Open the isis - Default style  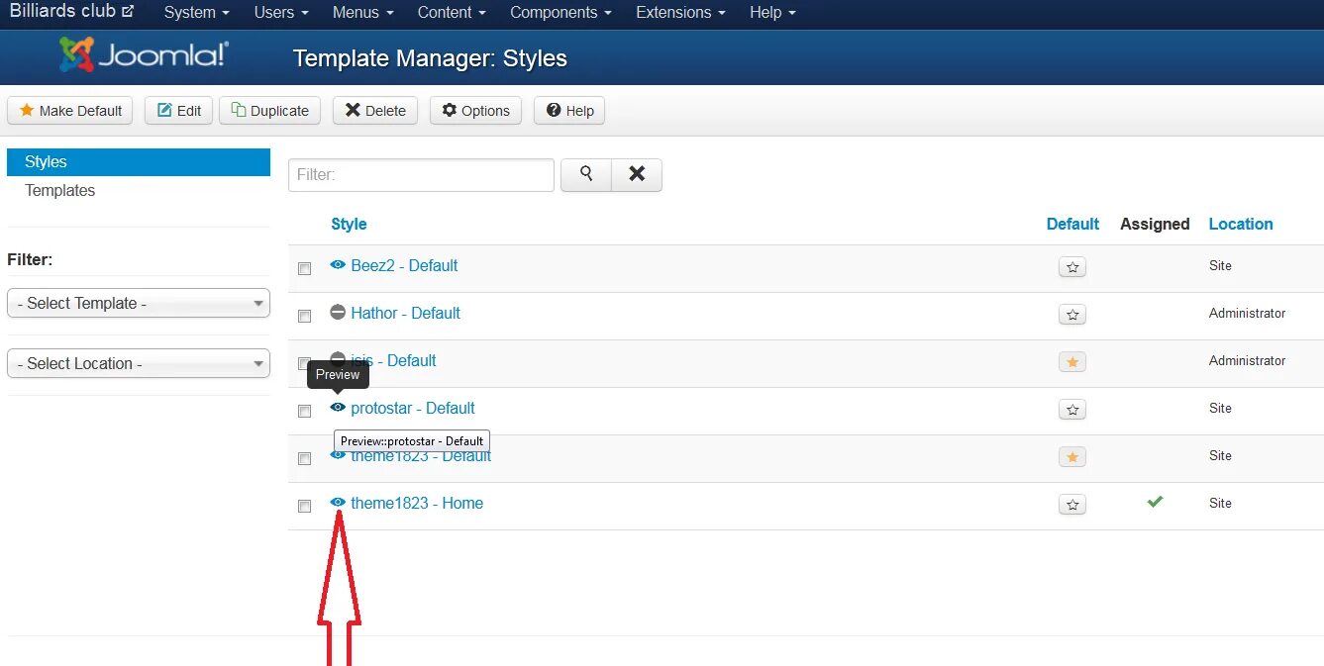(x=393, y=361)
